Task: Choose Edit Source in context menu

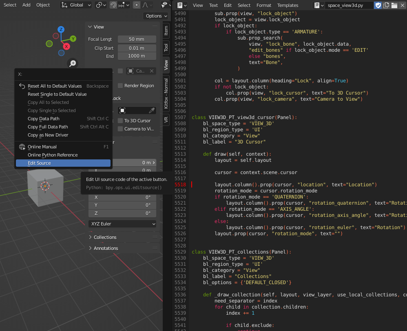Action: click(x=63, y=163)
